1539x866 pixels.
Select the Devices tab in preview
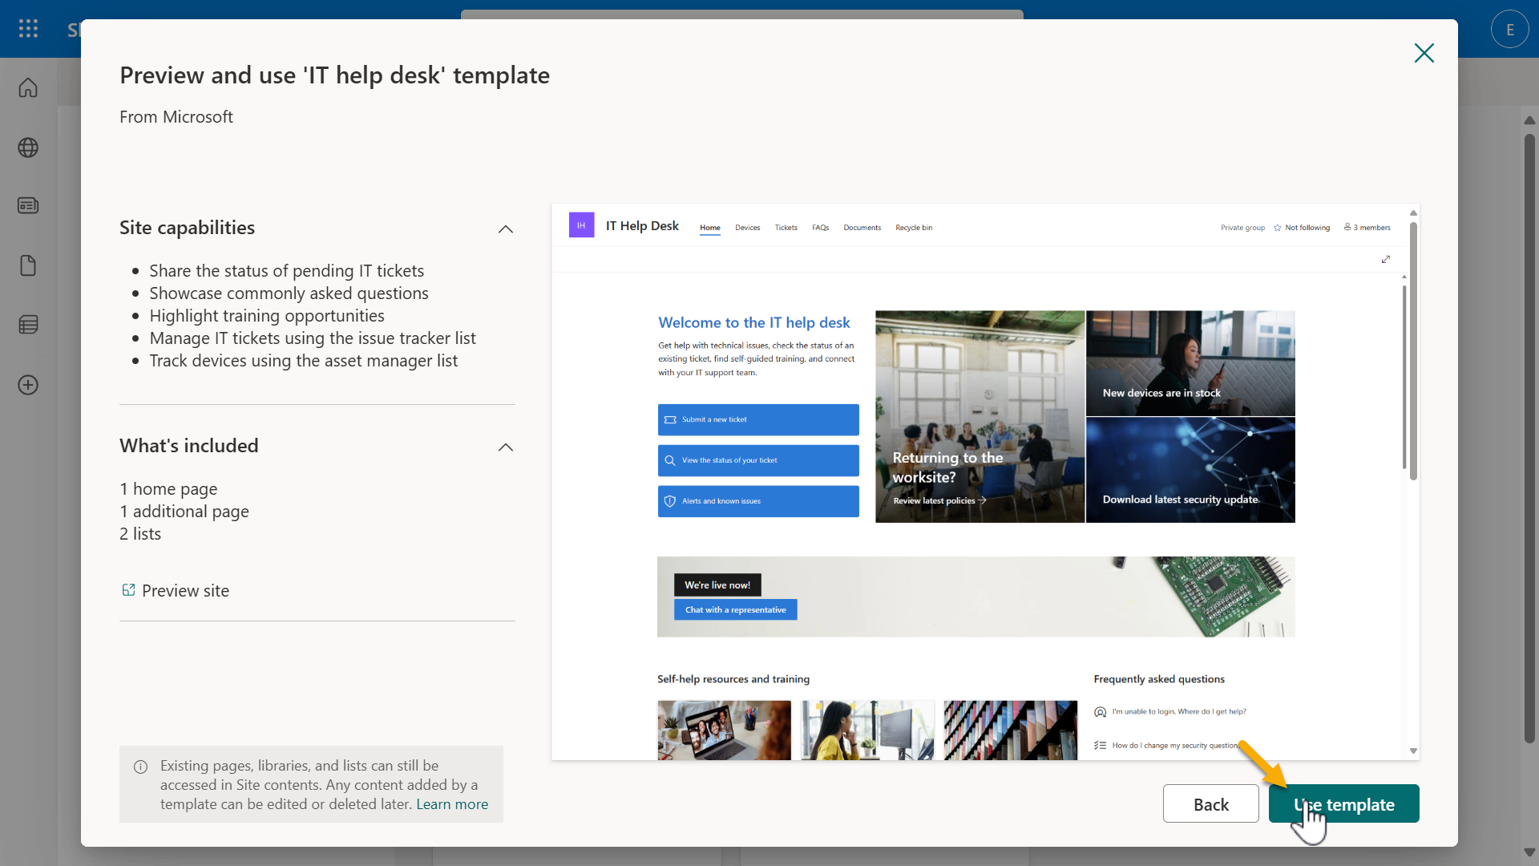coord(747,228)
